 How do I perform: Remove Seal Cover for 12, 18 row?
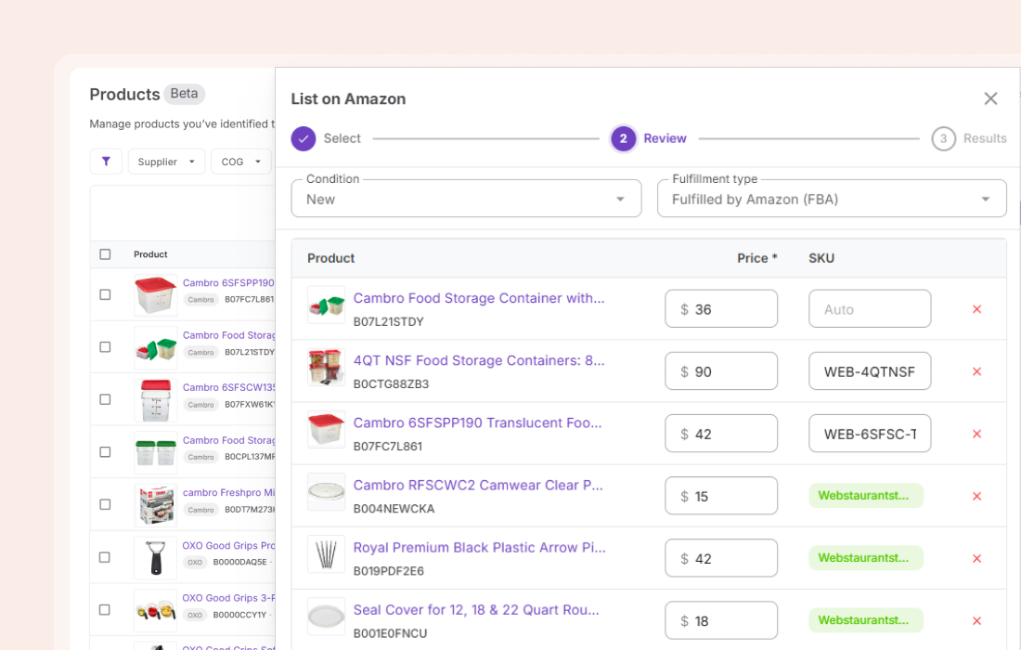[x=976, y=620]
